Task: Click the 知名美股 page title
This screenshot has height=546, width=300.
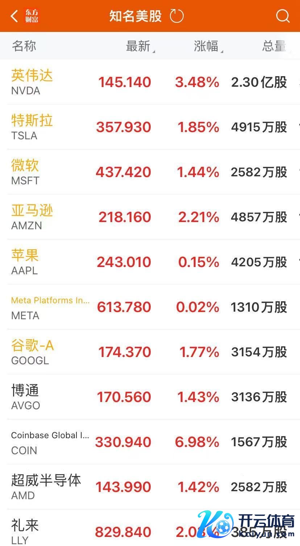Action: click(136, 16)
